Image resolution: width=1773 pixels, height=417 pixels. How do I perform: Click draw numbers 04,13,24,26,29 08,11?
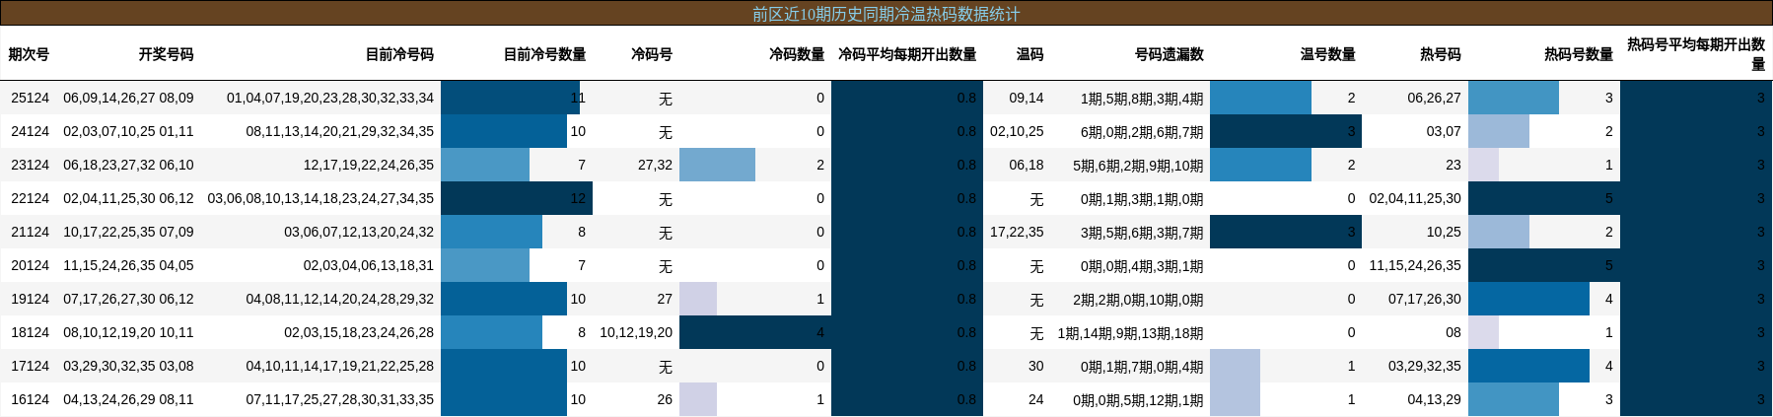coord(128,399)
